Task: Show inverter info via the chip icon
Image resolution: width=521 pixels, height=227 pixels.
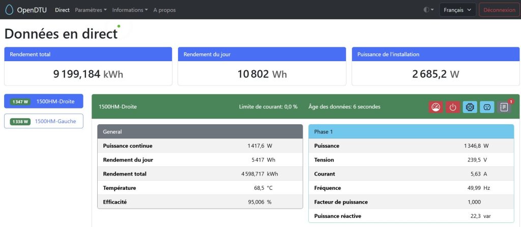Action: pyautogui.click(x=470, y=107)
